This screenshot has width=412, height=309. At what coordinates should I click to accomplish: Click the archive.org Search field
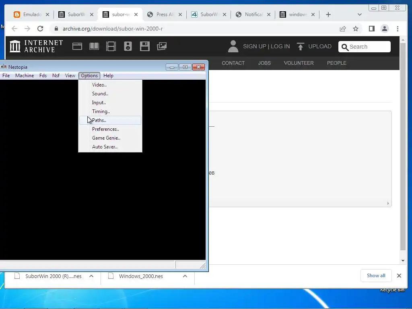pyautogui.click(x=365, y=47)
